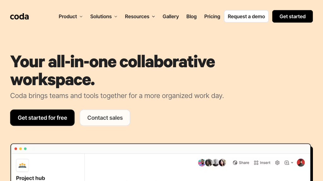Expand the Solutions dropdown menu
The image size is (323, 181).
click(103, 17)
